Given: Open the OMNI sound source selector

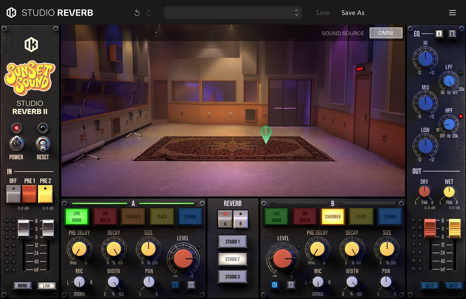Looking at the screenshot, I should coord(386,33).
